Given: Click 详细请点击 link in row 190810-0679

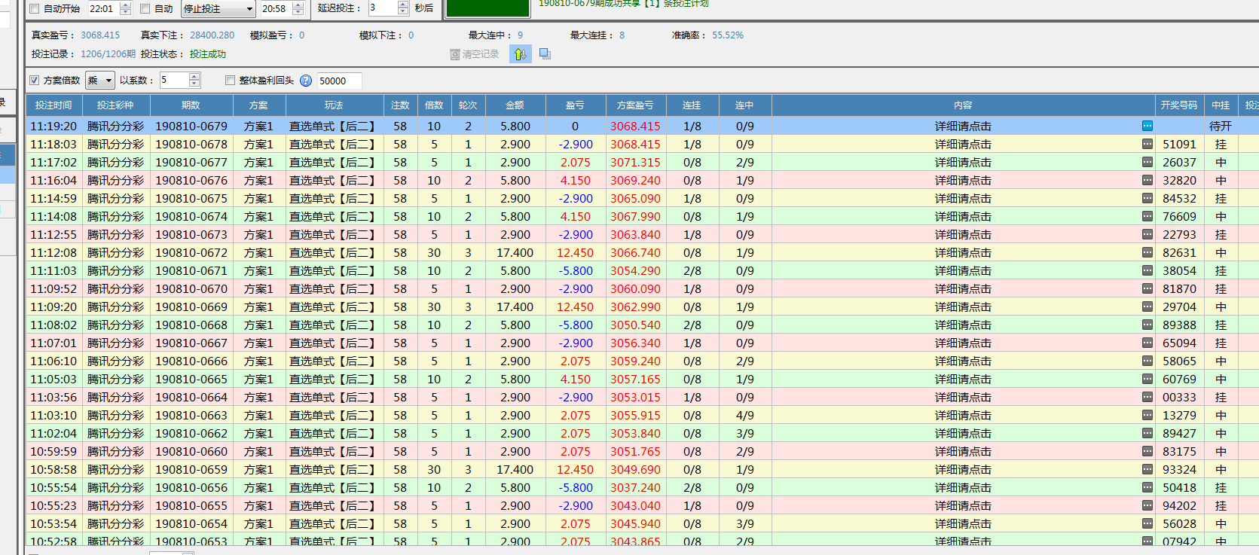Looking at the screenshot, I should tap(963, 127).
